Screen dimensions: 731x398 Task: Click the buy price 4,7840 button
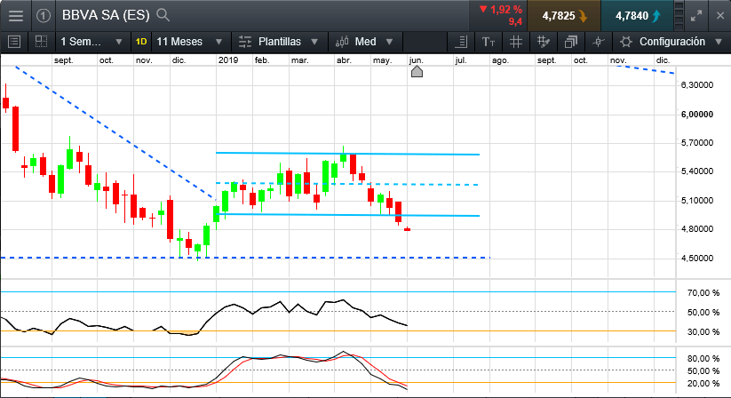pos(638,16)
